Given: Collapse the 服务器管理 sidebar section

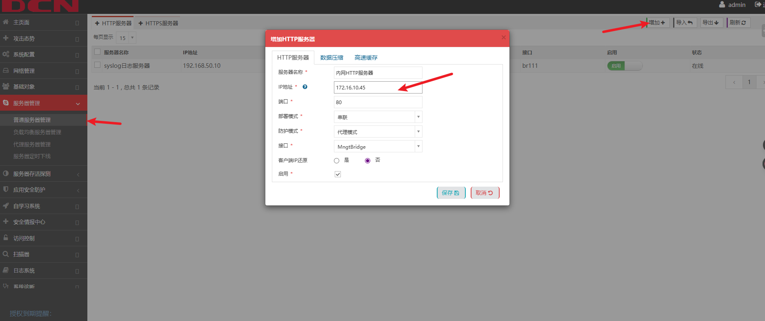Looking at the screenshot, I should pyautogui.click(x=78, y=104).
